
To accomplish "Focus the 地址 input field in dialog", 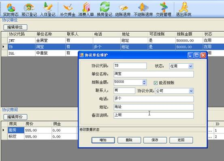I will tap(154, 107).
